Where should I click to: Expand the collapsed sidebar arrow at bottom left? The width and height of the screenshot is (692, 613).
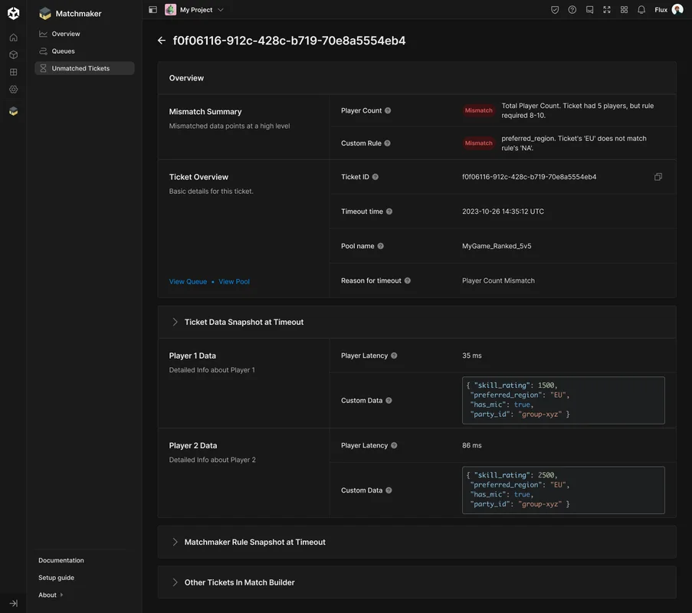coord(14,603)
